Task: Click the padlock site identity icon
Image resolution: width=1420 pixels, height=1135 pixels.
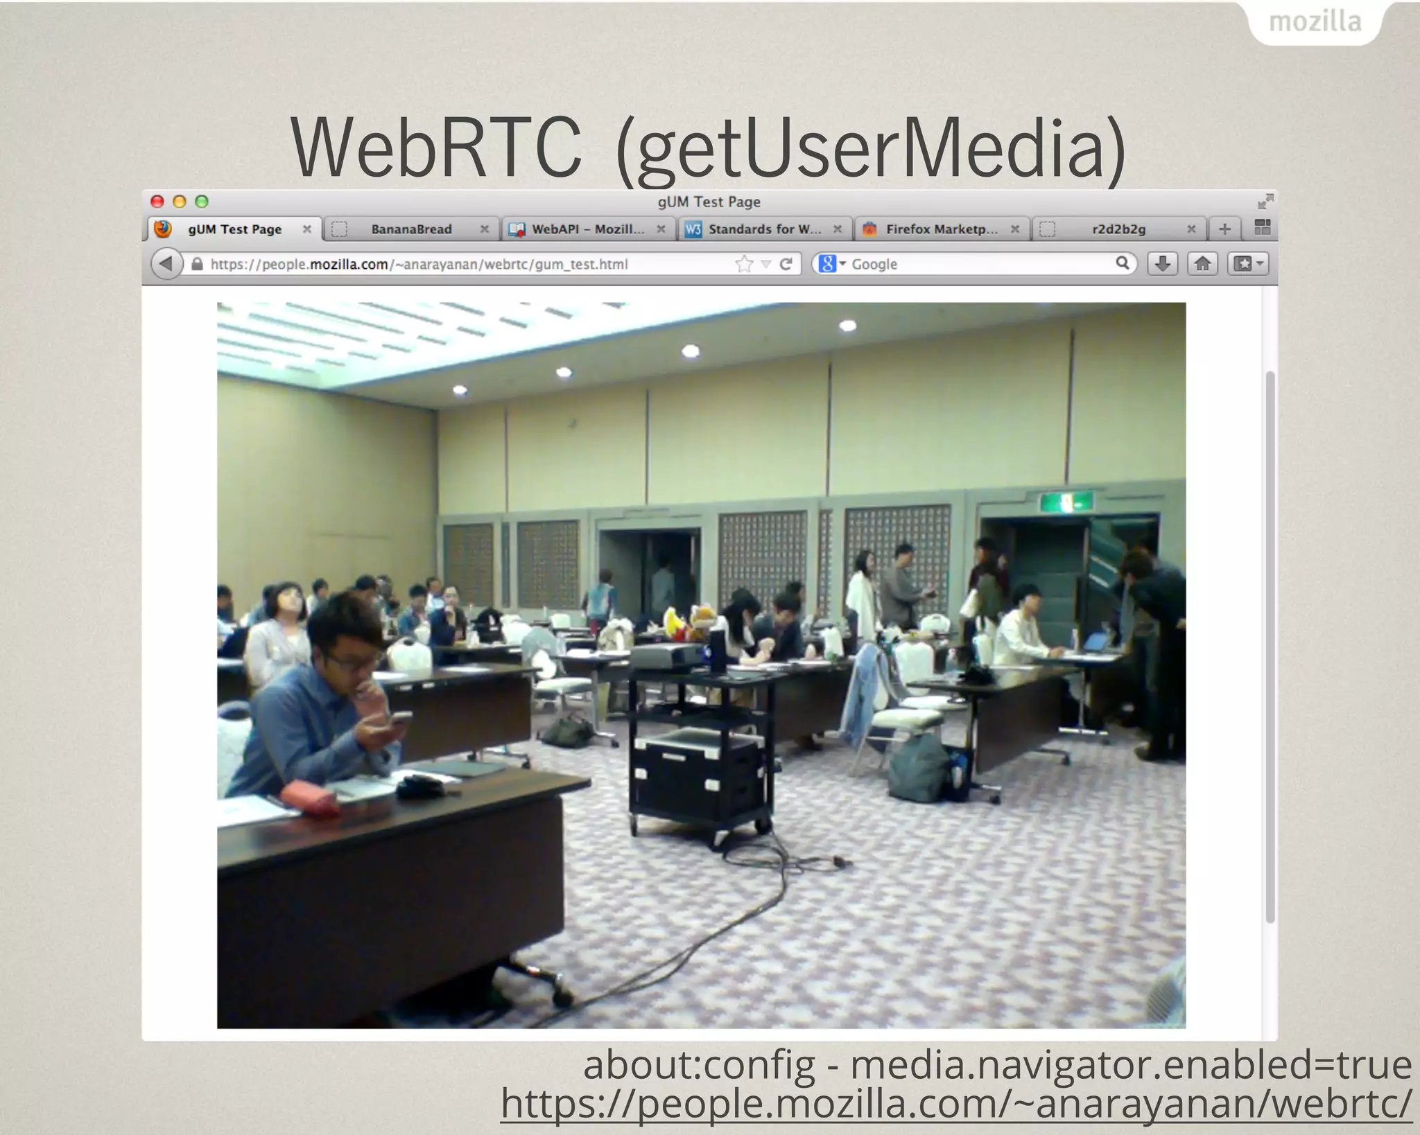Action: pos(197,264)
